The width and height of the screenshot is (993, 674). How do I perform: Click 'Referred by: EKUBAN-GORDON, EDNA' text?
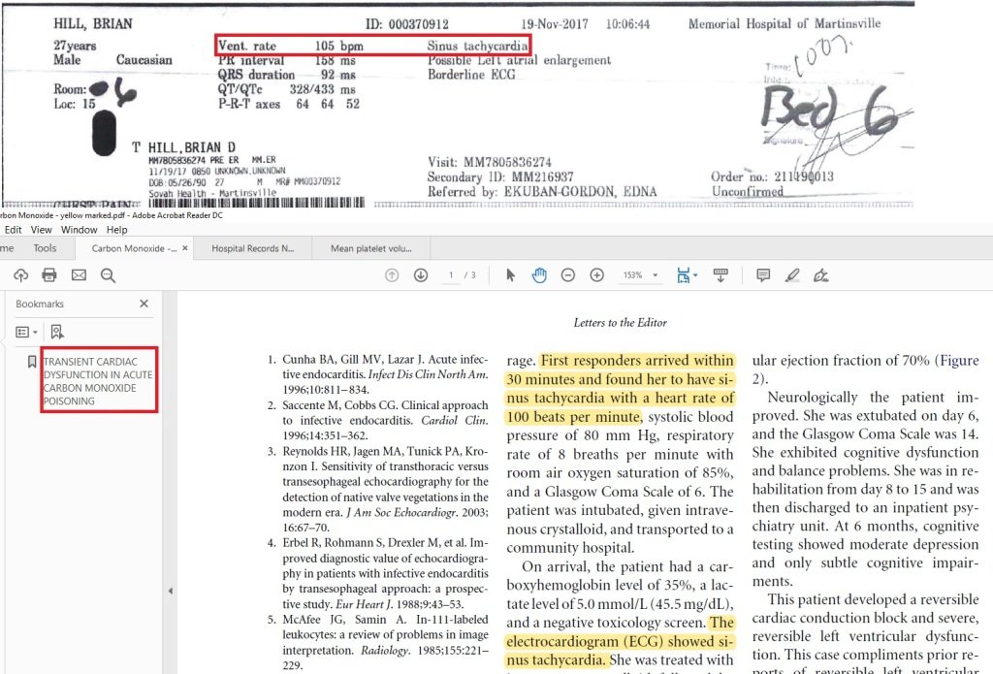(x=542, y=191)
